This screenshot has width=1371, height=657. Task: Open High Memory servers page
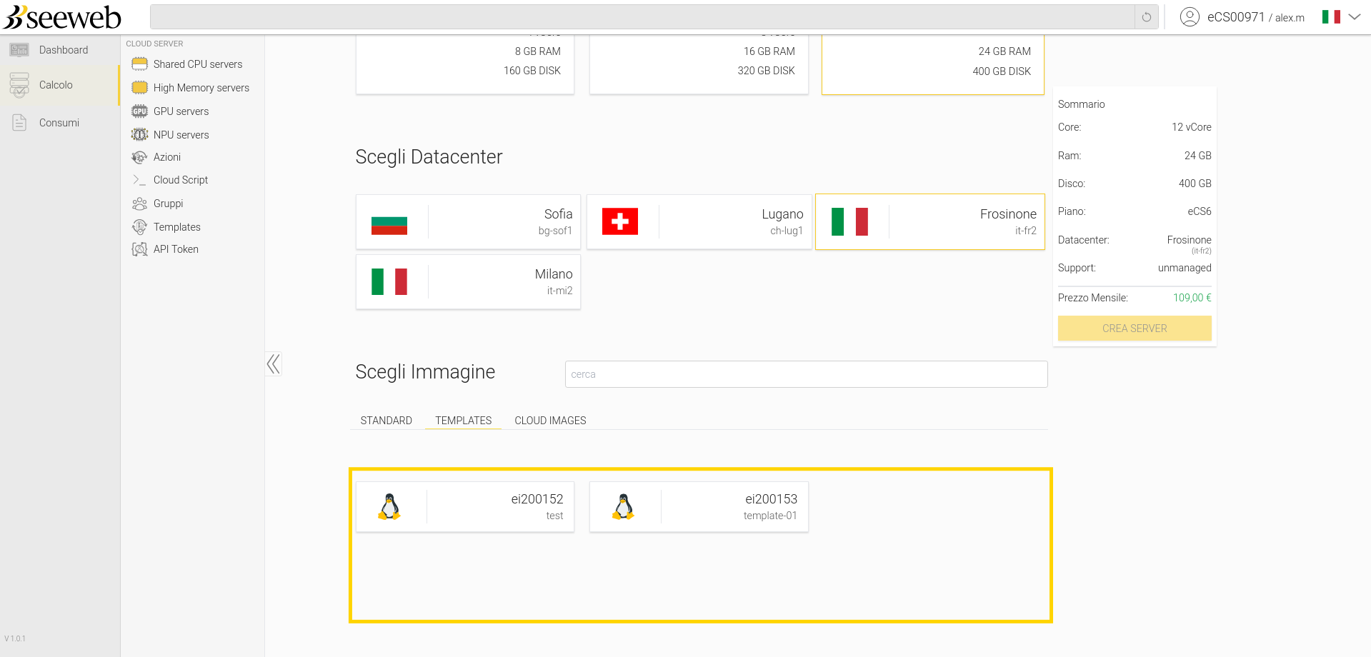(x=201, y=88)
